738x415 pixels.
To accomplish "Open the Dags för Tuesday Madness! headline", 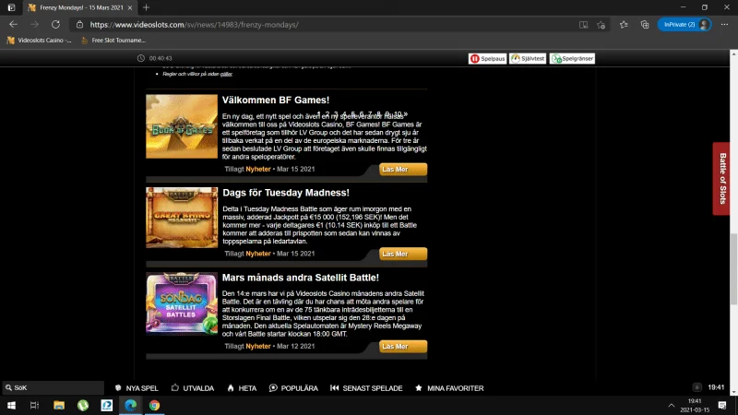I will (x=286, y=193).
